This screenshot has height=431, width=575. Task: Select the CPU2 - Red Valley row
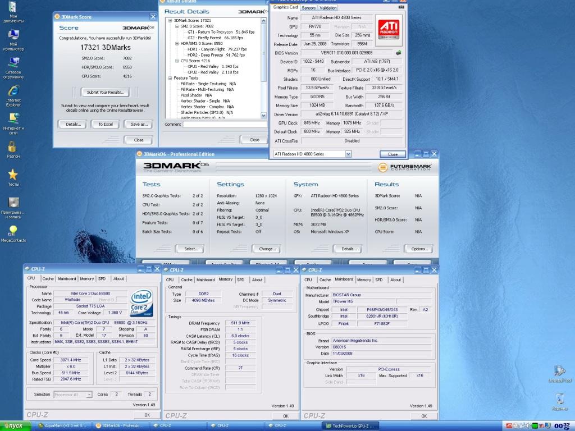tap(213, 72)
